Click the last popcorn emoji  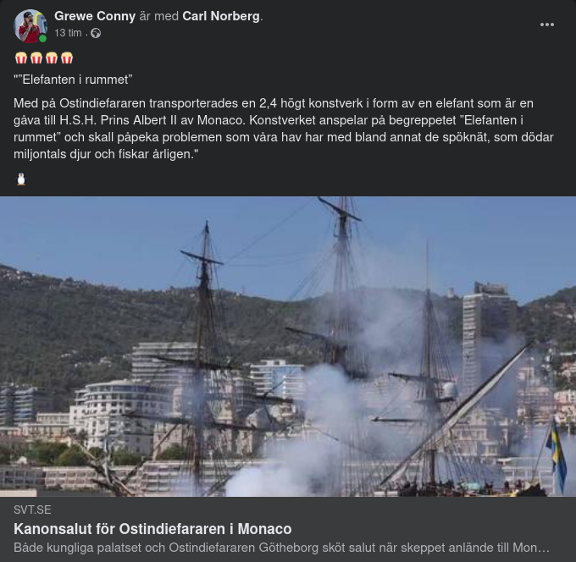click(x=67, y=58)
